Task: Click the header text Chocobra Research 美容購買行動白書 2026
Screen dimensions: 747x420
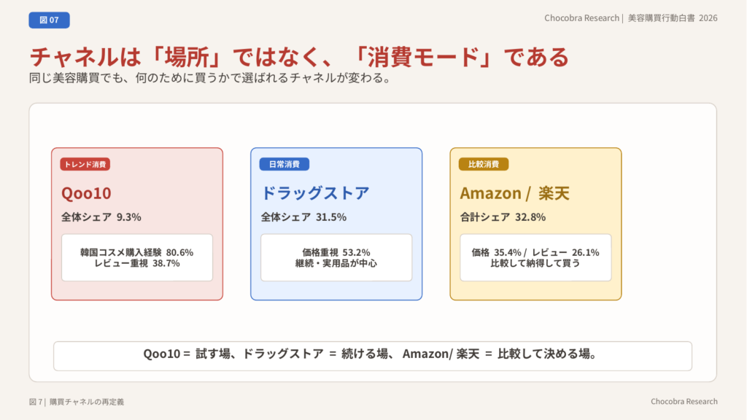Action: point(630,18)
